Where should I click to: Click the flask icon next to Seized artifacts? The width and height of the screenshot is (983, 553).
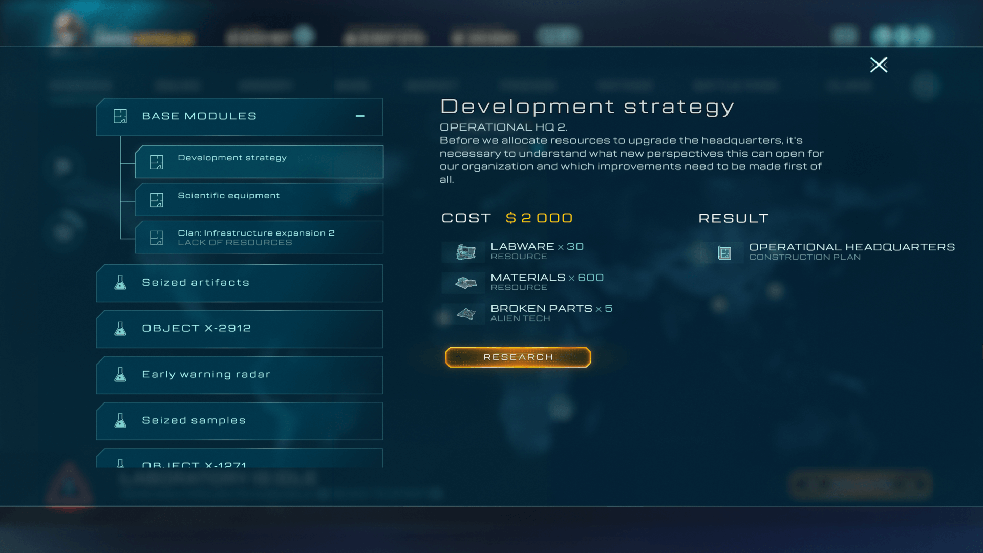(x=120, y=283)
